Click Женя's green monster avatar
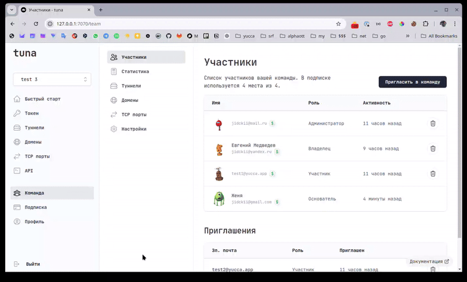This screenshot has width=467, height=282. 219,199
